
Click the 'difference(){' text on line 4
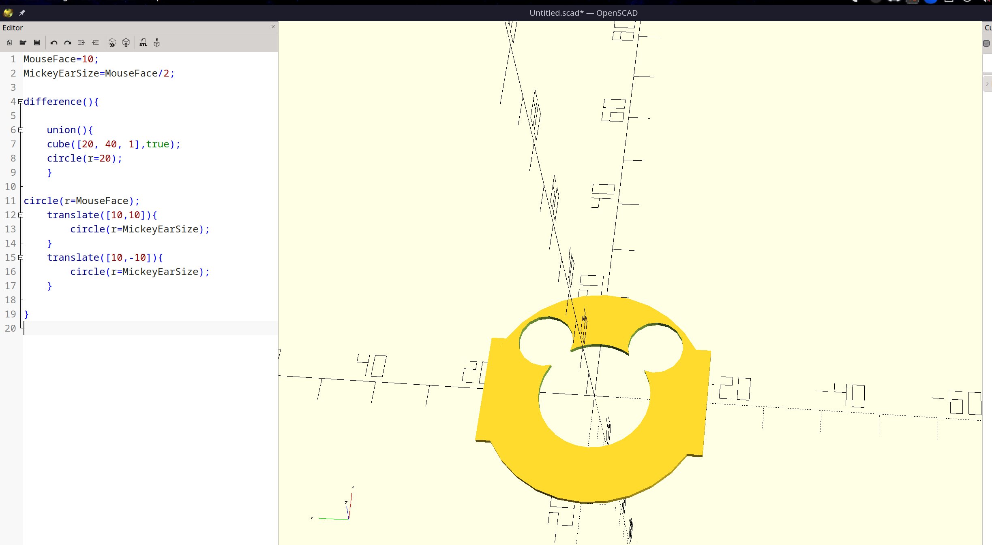click(61, 102)
